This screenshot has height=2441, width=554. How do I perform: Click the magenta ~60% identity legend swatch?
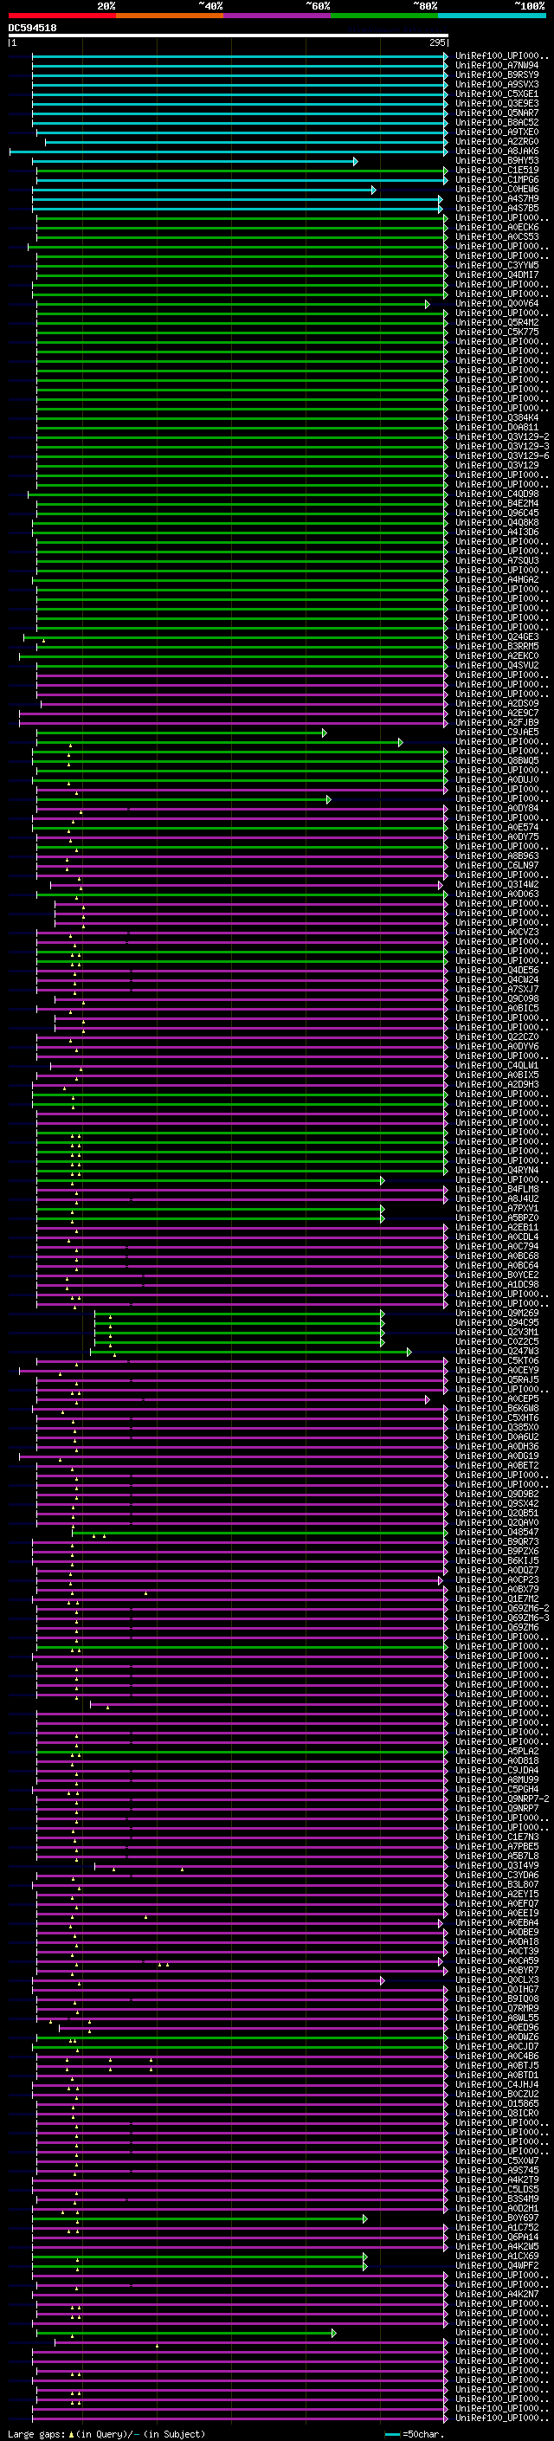pos(276,16)
